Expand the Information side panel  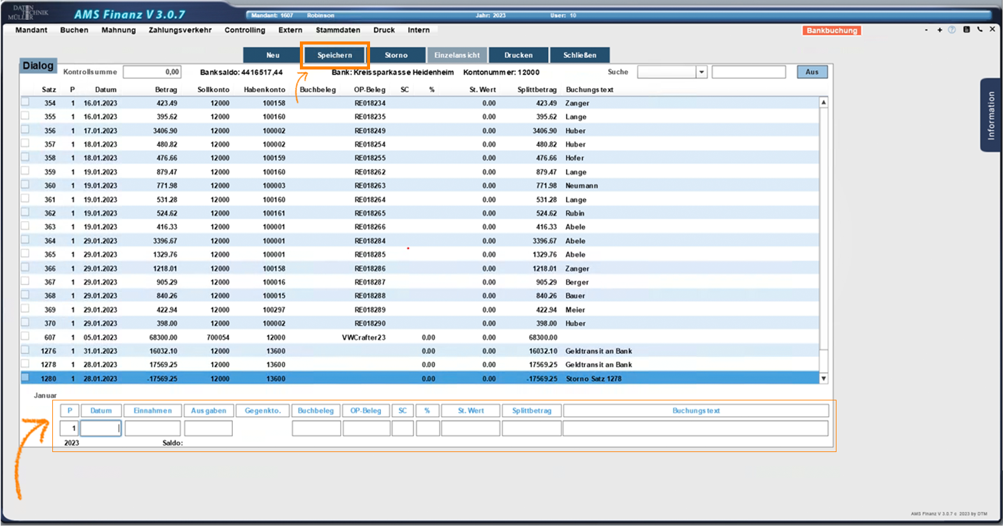point(990,115)
